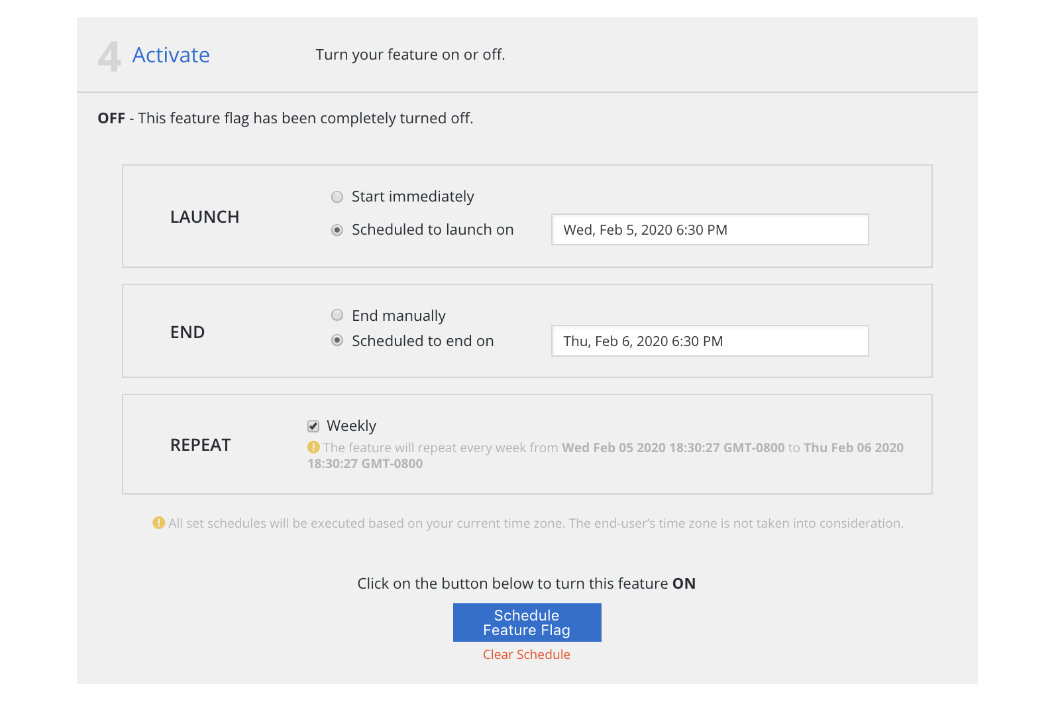Click the REPEAT section label
Screen dimensions: 1060x712
[201, 445]
